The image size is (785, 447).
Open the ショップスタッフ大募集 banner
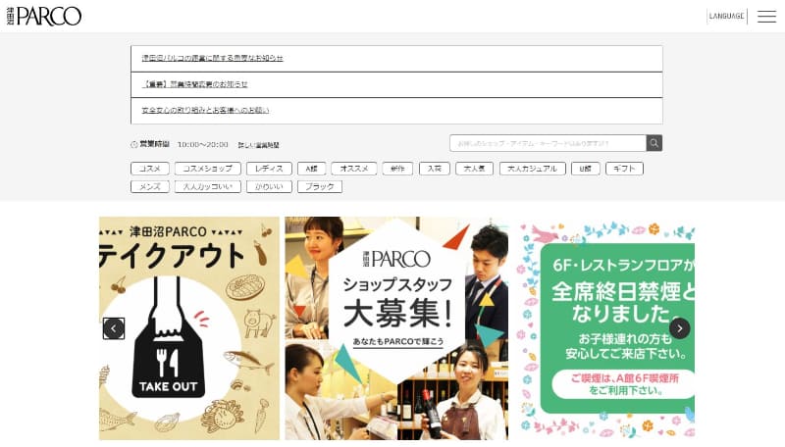(x=396, y=328)
